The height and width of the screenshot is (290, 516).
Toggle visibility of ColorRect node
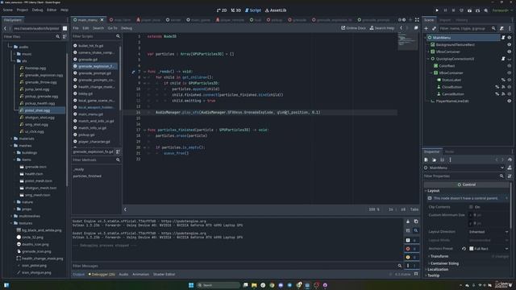(510, 66)
